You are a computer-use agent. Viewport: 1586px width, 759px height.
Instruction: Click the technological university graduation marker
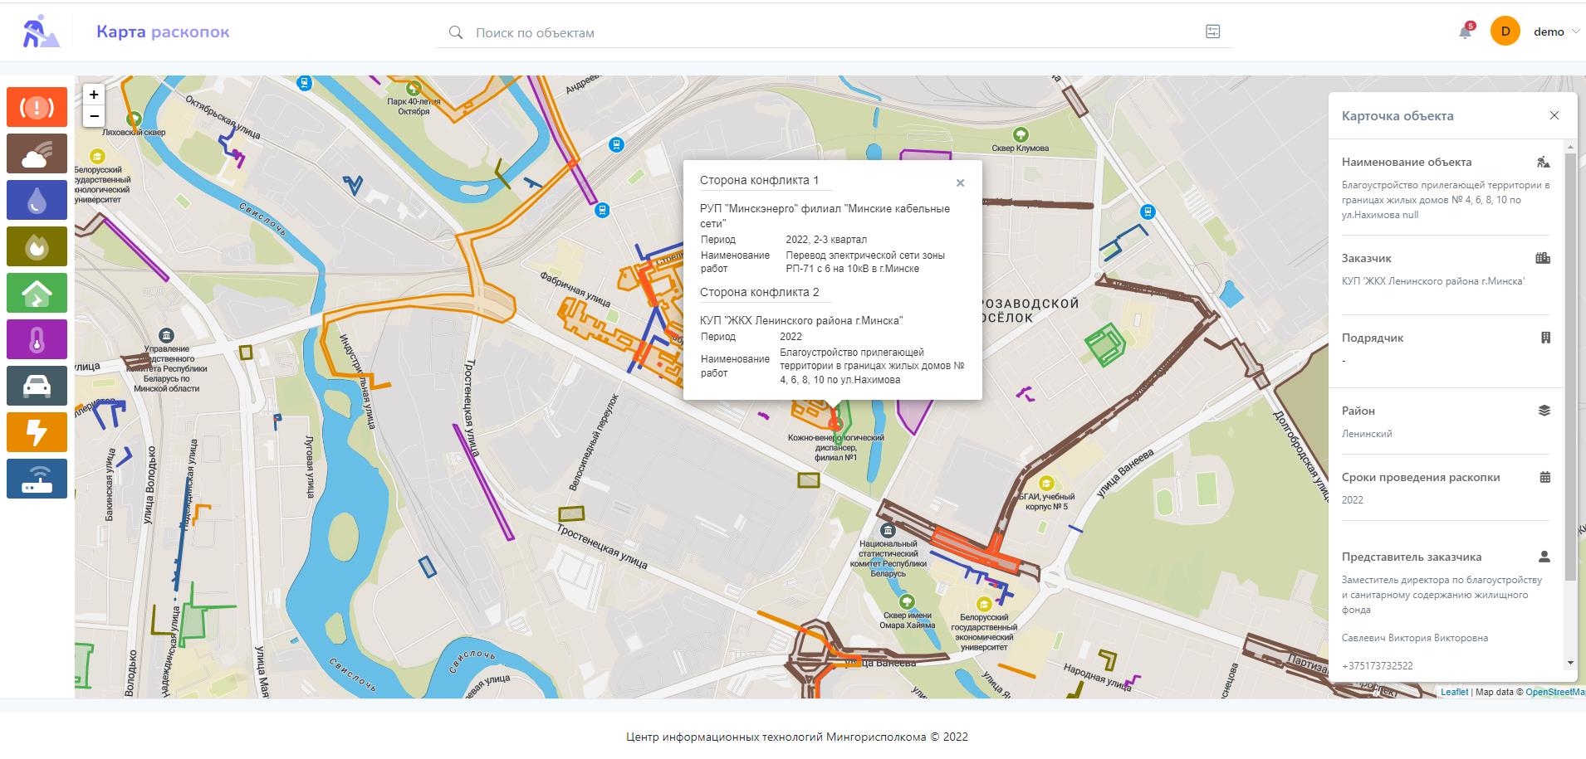(x=97, y=156)
